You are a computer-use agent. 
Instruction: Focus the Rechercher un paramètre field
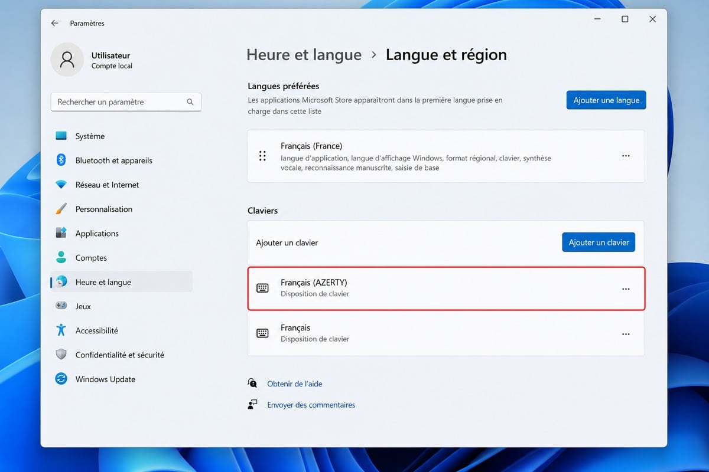pyautogui.click(x=126, y=102)
